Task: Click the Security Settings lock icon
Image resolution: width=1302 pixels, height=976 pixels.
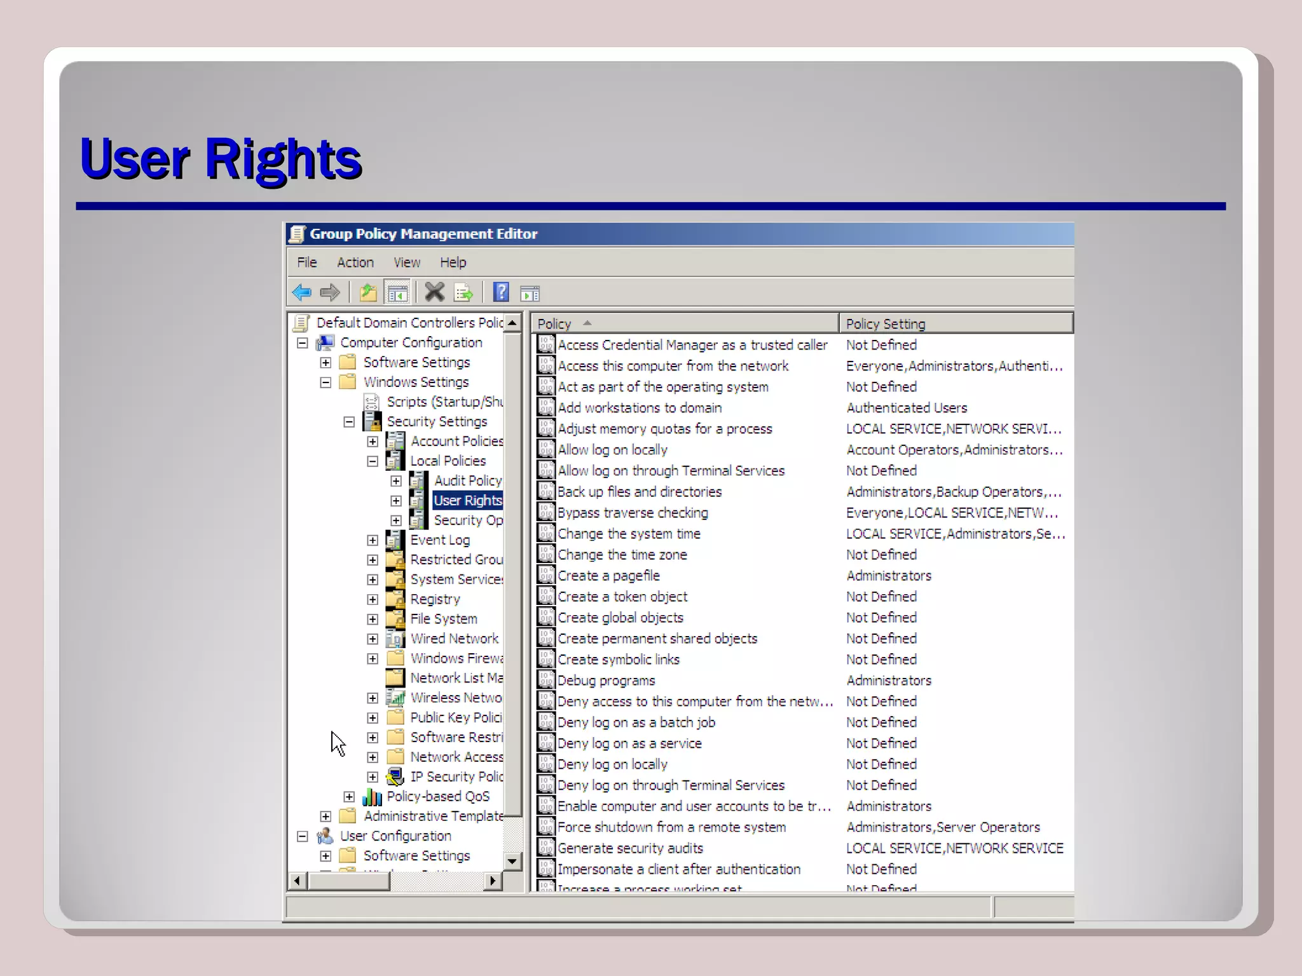Action: click(x=373, y=421)
